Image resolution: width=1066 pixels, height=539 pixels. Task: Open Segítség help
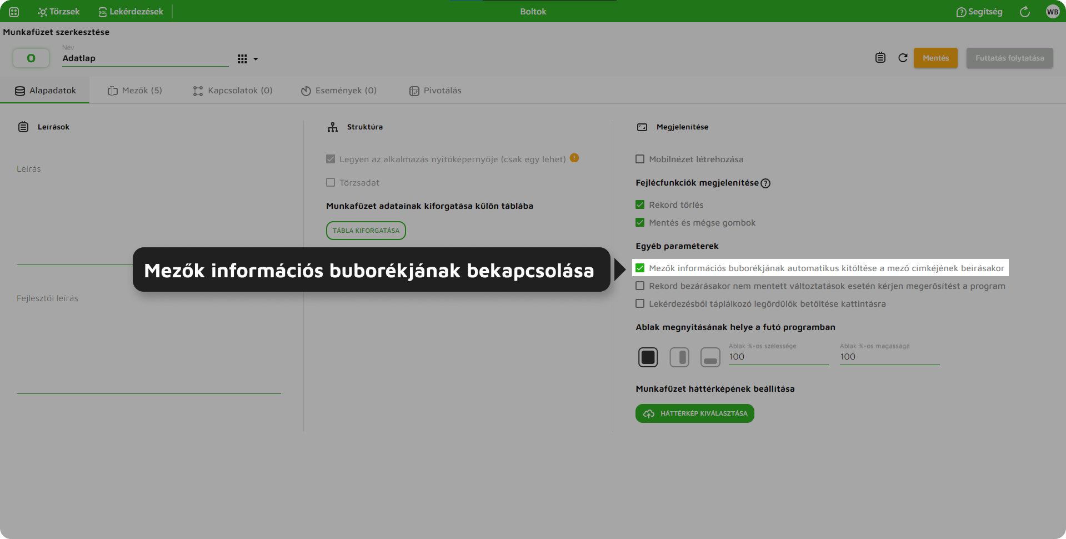click(979, 12)
